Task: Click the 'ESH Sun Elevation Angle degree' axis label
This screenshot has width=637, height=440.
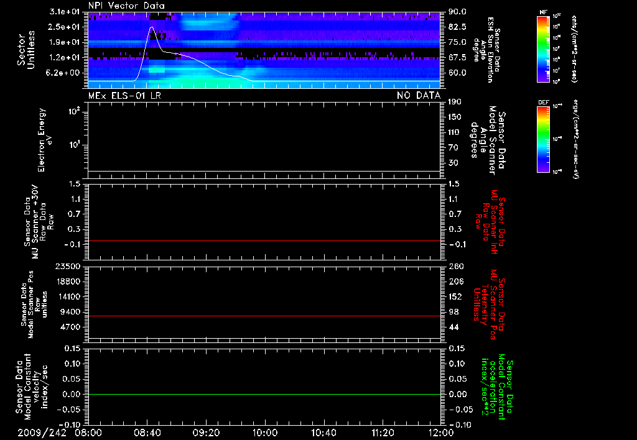Action: tap(488, 50)
